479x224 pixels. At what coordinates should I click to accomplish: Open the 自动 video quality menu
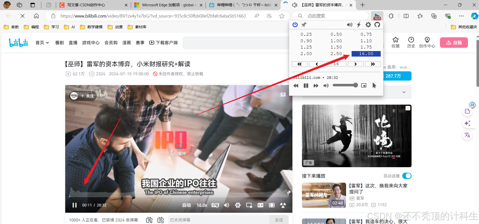(186, 205)
